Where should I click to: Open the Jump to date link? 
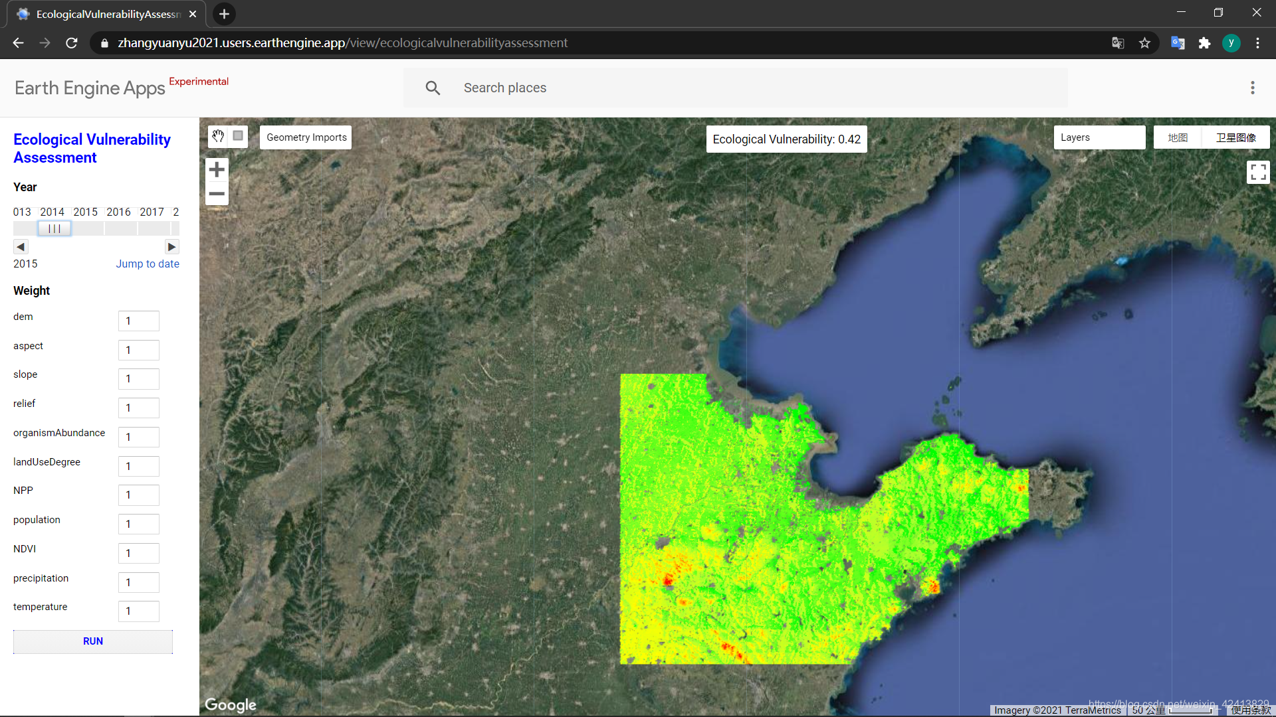coord(148,264)
